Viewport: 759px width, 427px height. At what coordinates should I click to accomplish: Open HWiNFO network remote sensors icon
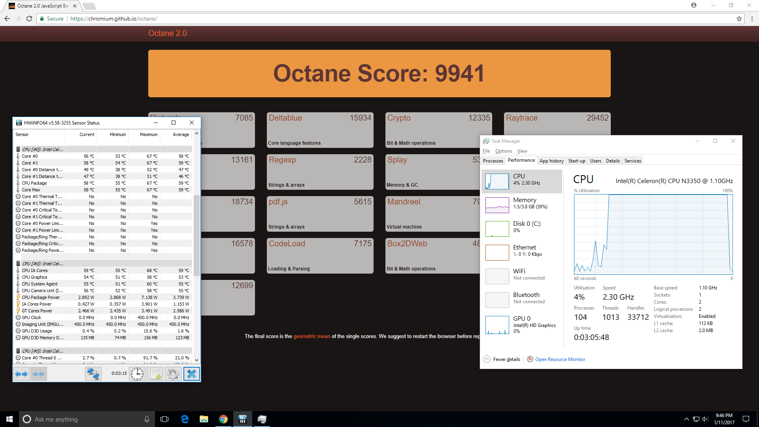click(x=93, y=374)
